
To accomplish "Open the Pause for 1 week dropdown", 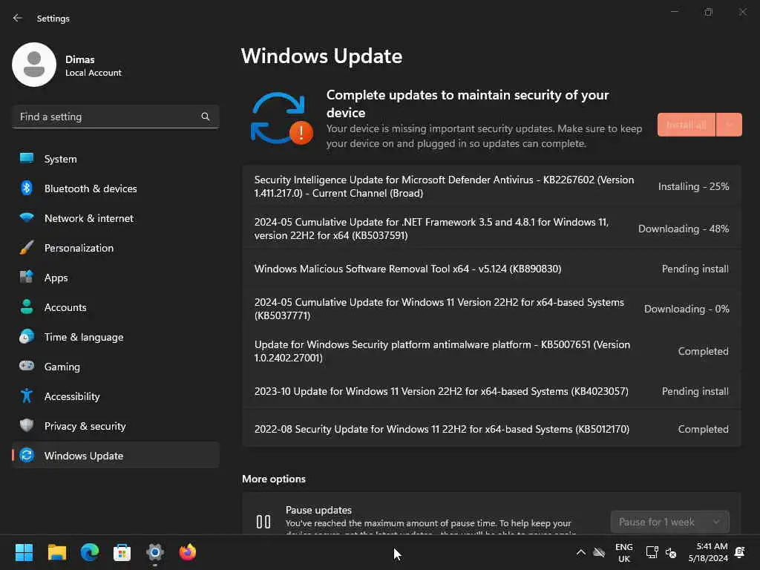I will [670, 522].
